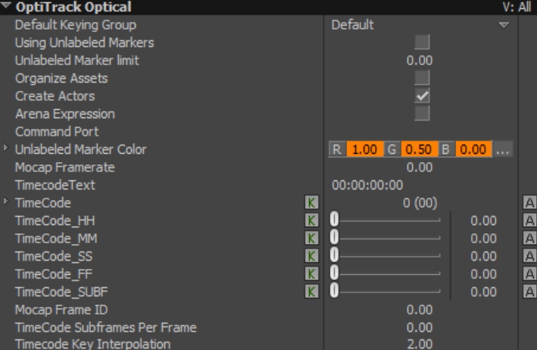Key the TimeCode_SS property
This screenshot has width=537, height=350.
pyautogui.click(x=311, y=256)
